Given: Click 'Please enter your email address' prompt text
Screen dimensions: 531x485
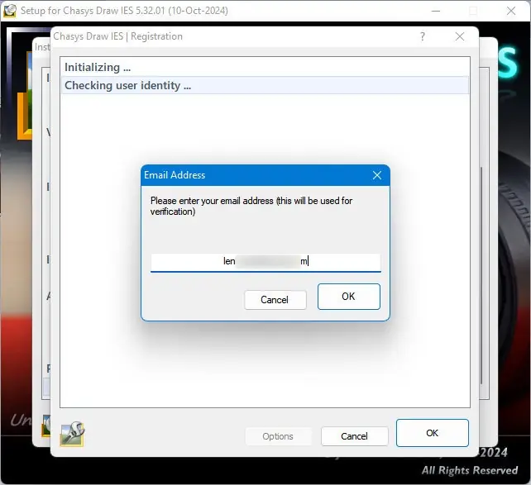Looking at the screenshot, I should click(251, 206).
